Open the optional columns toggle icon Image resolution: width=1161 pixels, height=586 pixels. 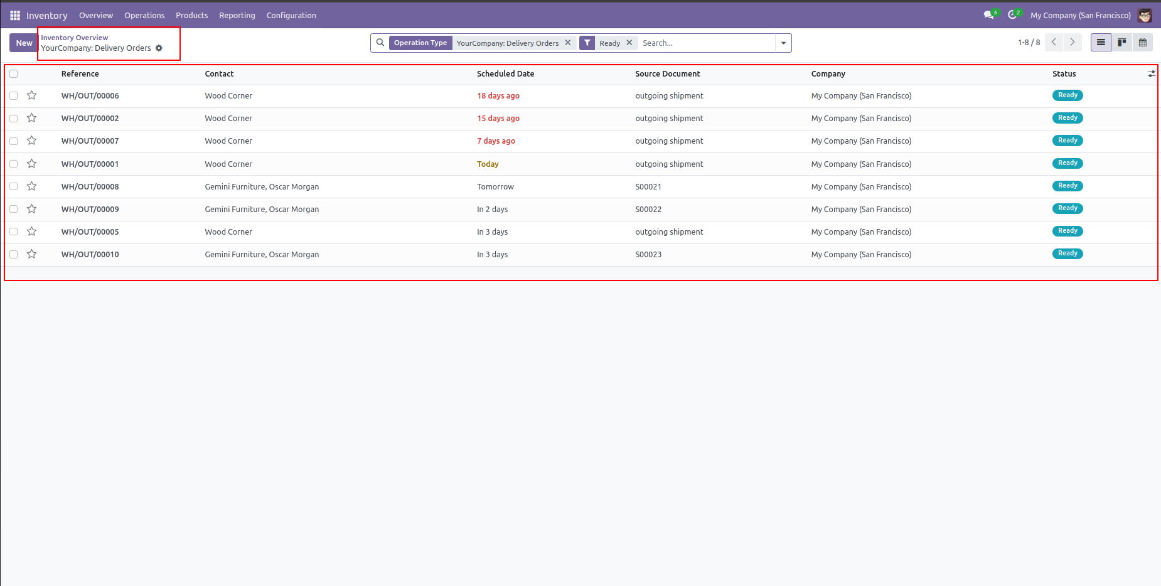pyautogui.click(x=1152, y=73)
